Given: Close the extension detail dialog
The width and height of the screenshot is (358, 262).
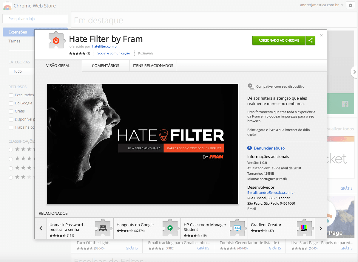Looking at the screenshot, I should click(x=321, y=35).
